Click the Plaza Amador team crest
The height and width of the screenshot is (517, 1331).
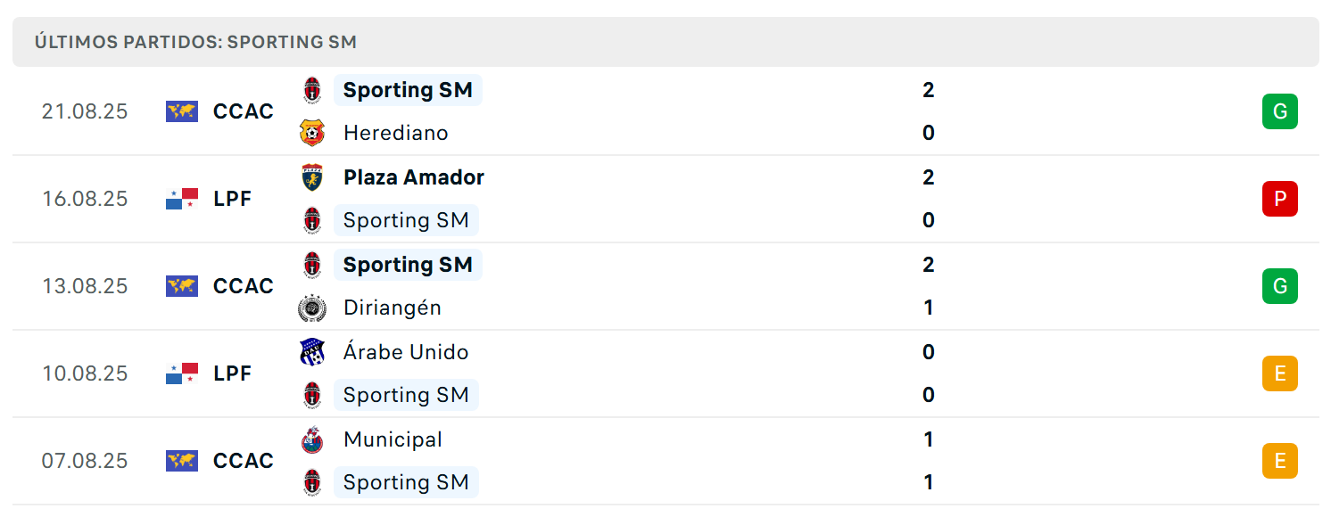(311, 177)
